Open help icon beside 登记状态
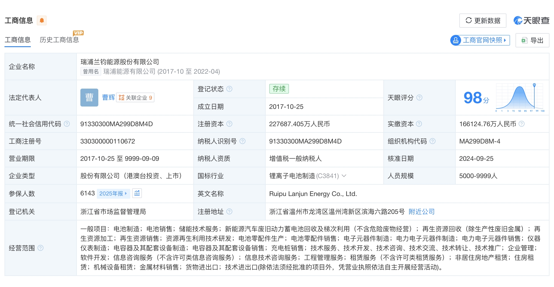Screen dimensions: 554x287 (229, 89)
